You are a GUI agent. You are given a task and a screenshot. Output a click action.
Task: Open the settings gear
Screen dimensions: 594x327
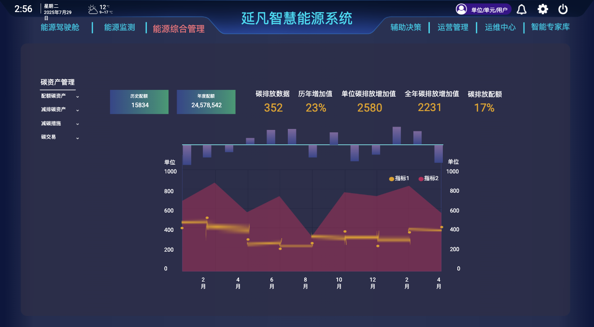(543, 9)
